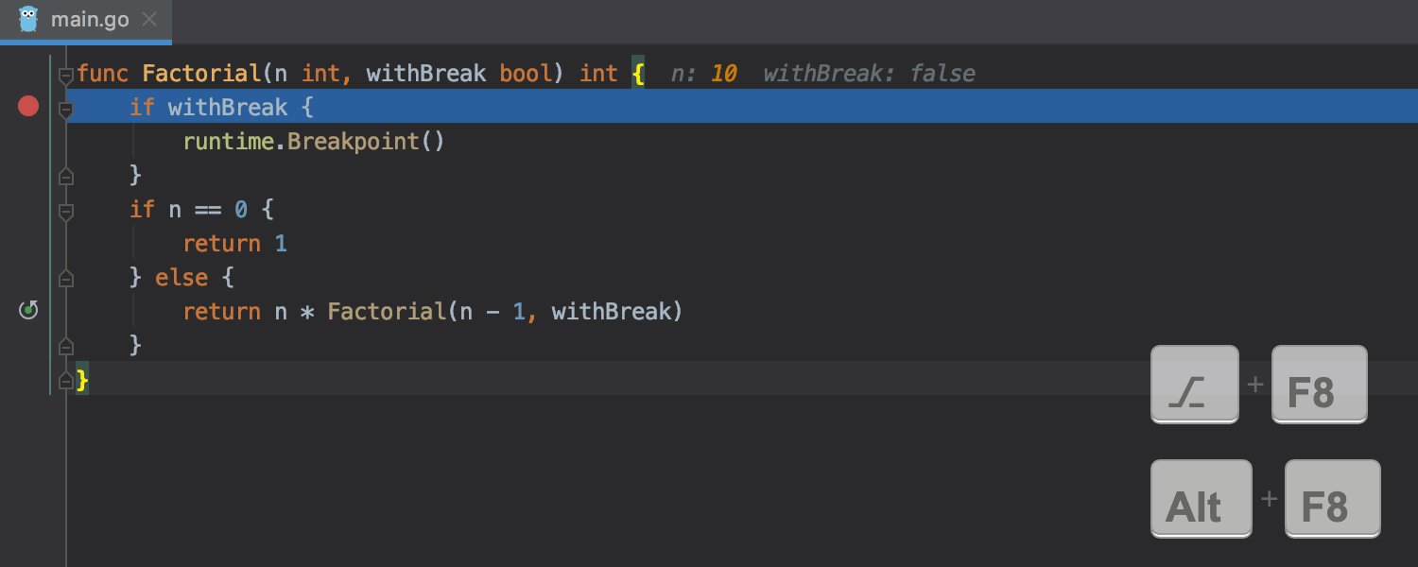The image size is (1418, 567).
Task: Collapse the else block fold marker
Action: (65, 278)
